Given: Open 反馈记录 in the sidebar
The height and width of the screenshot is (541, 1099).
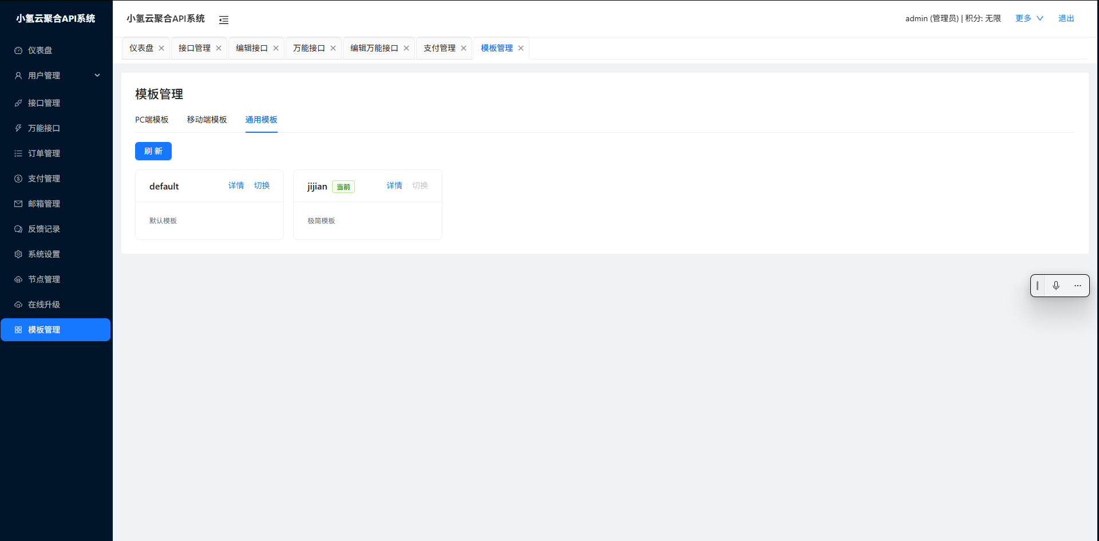Looking at the screenshot, I should [x=44, y=229].
